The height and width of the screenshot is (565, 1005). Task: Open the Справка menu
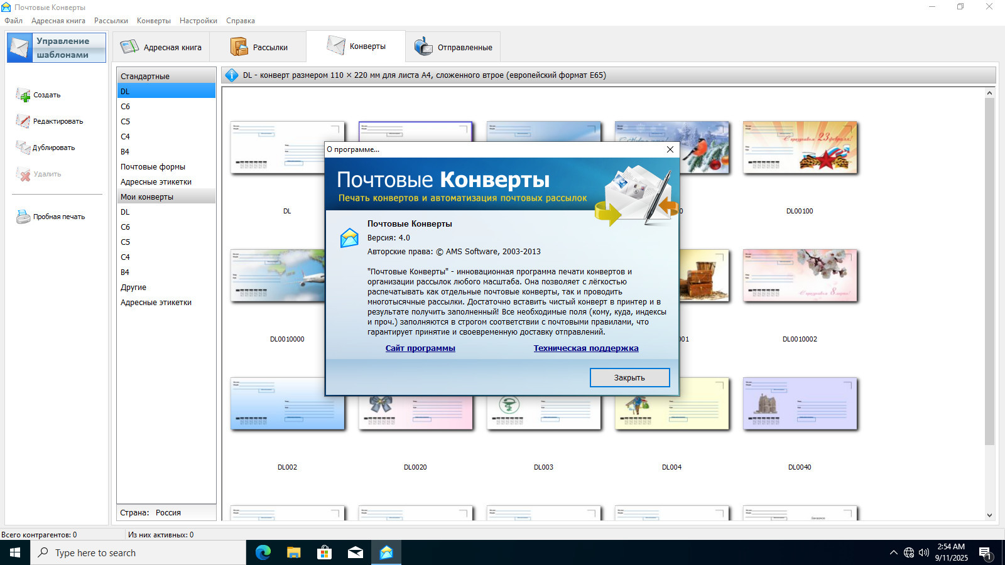tap(241, 21)
